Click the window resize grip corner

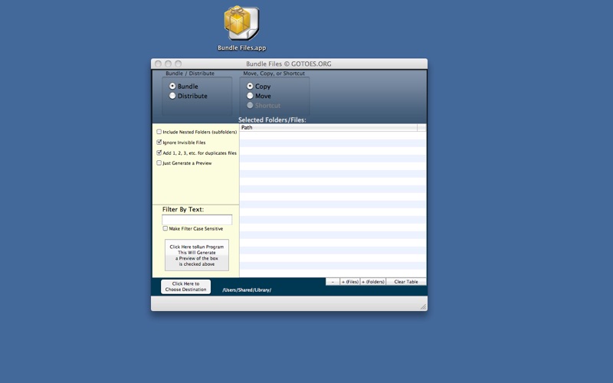click(x=424, y=307)
